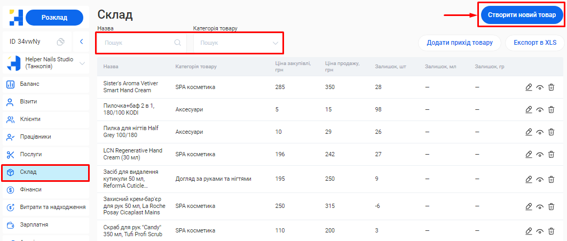View the Пилка для нігтів Half Grey item
567x241 pixels.
pos(540,132)
